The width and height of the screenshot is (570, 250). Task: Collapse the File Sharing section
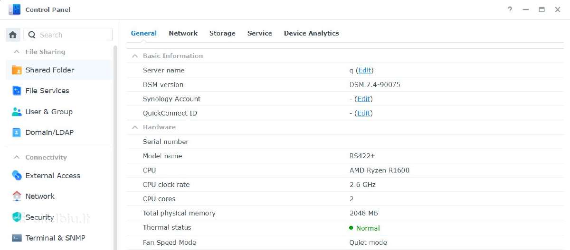[x=17, y=52]
